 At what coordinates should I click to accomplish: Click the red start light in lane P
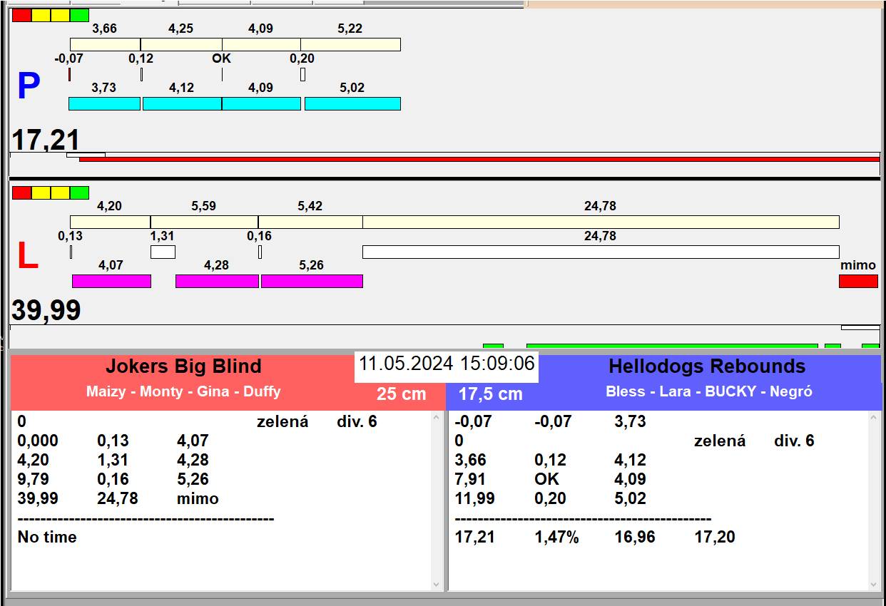21,15
